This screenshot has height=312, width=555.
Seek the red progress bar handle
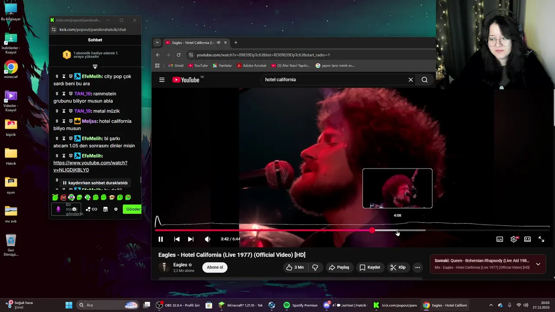[372, 231]
